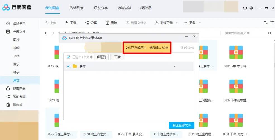Click the new folder toolbar button
This screenshot has width=275, height=140.
(x=136, y=23)
